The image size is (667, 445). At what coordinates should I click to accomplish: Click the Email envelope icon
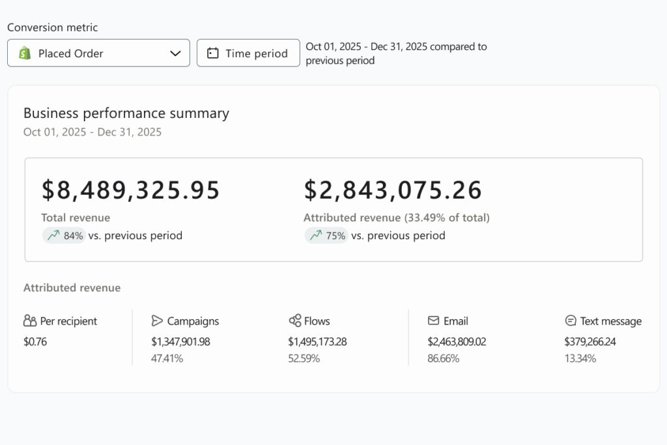433,321
